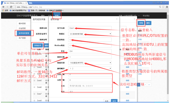Go back to the previous browser page

pos(3,7)
